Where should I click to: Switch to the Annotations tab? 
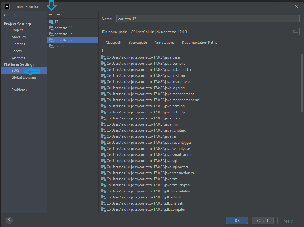[x=164, y=43]
